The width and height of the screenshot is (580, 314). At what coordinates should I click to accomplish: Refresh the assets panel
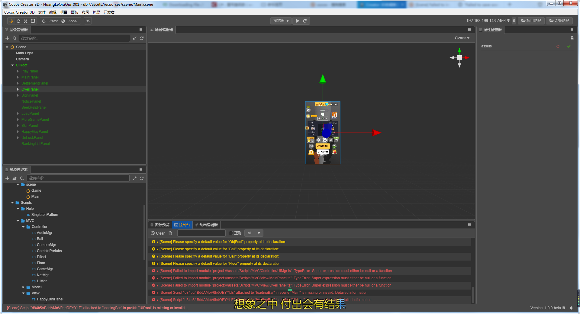click(142, 178)
